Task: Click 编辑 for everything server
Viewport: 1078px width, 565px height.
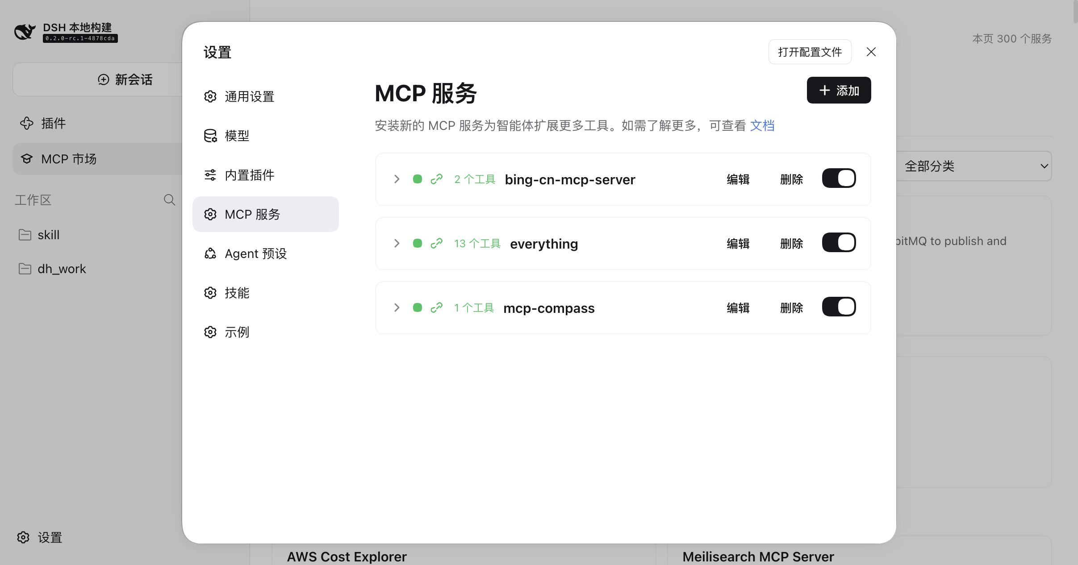Action: (738, 243)
